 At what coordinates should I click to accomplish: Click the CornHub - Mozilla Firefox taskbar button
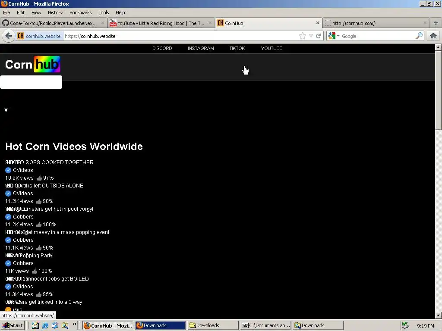[107, 325]
